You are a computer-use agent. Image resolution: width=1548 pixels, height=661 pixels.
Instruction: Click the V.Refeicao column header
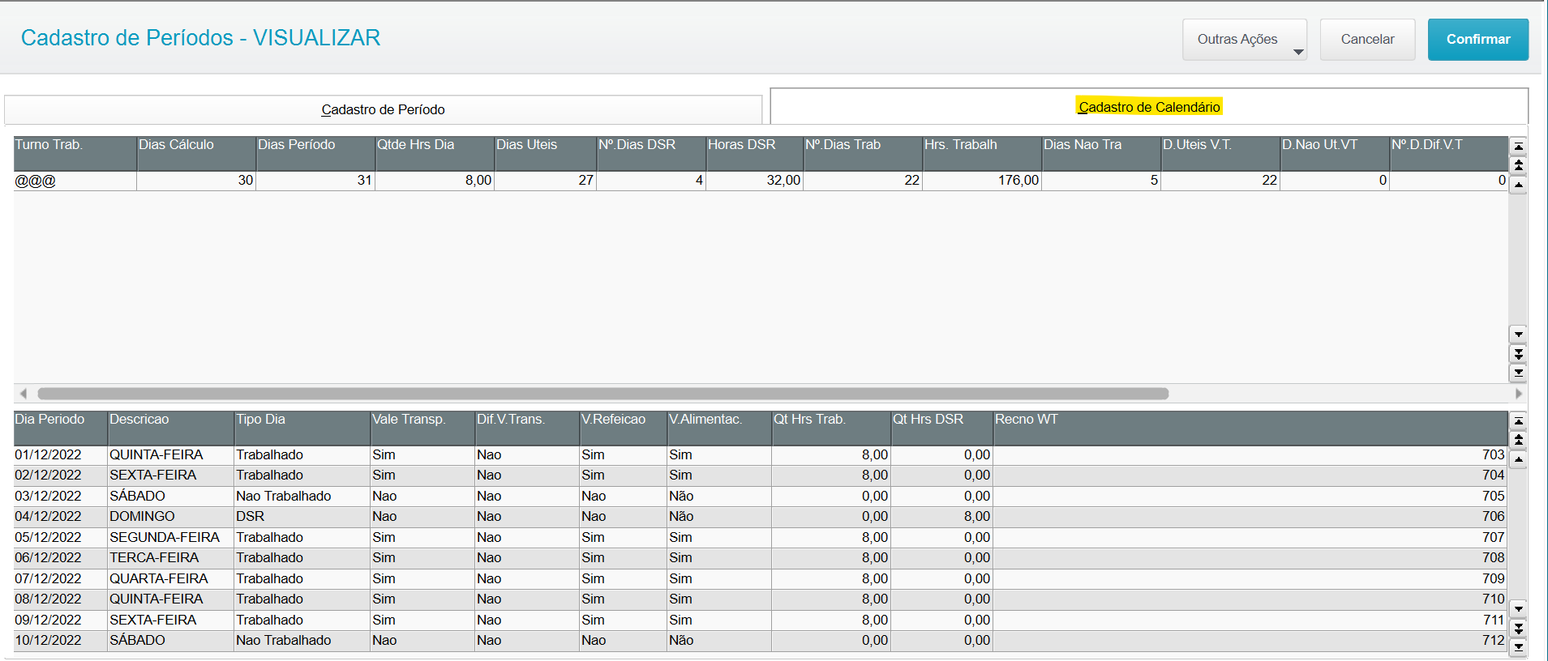click(x=624, y=428)
